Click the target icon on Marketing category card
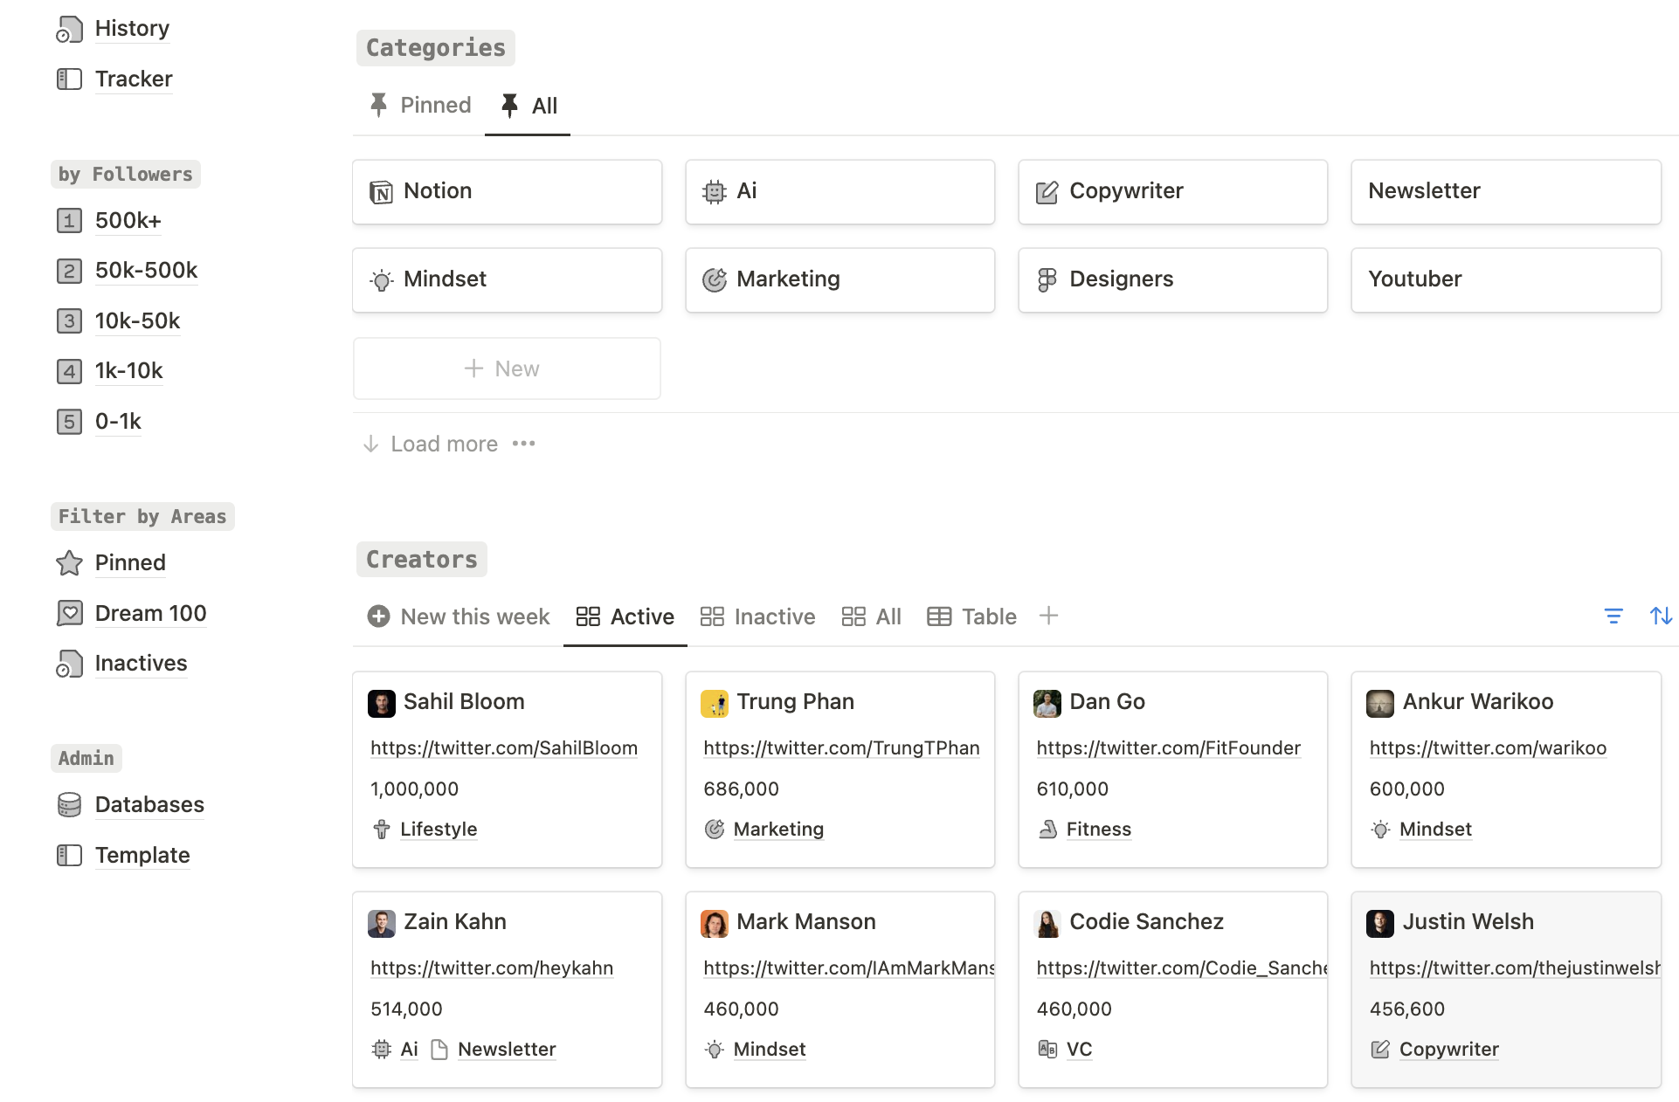The image size is (1679, 1102). 715,280
